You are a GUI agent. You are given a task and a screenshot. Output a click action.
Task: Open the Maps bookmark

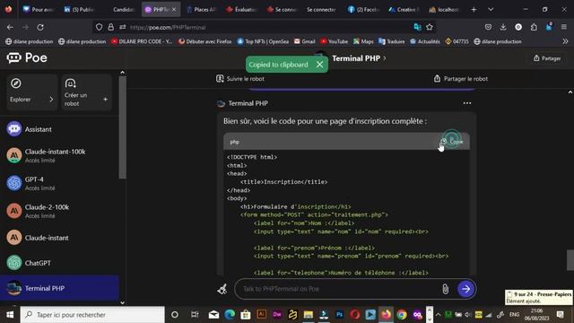pyautogui.click(x=363, y=41)
